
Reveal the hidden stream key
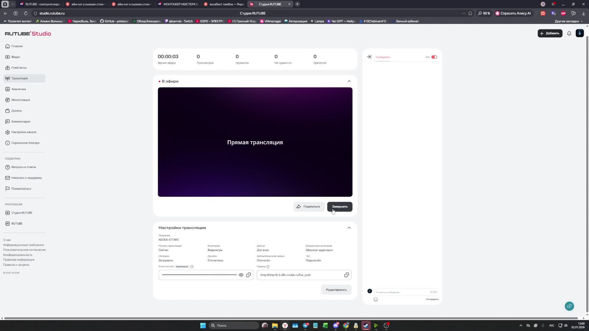point(241,275)
